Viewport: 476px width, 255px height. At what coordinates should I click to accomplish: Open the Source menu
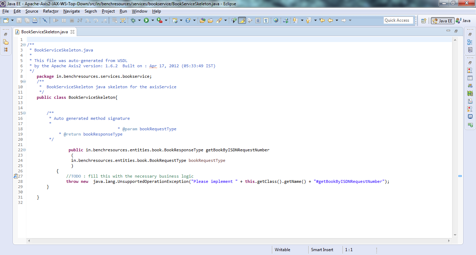click(x=32, y=11)
